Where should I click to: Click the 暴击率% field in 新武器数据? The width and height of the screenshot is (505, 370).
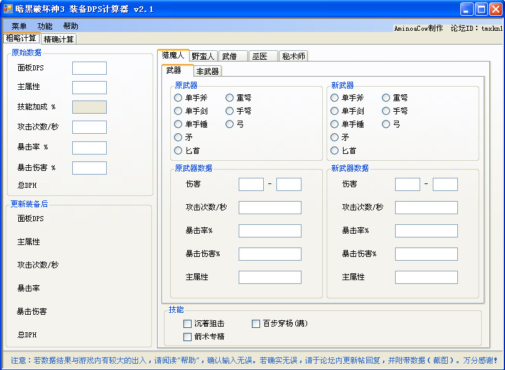click(426, 231)
